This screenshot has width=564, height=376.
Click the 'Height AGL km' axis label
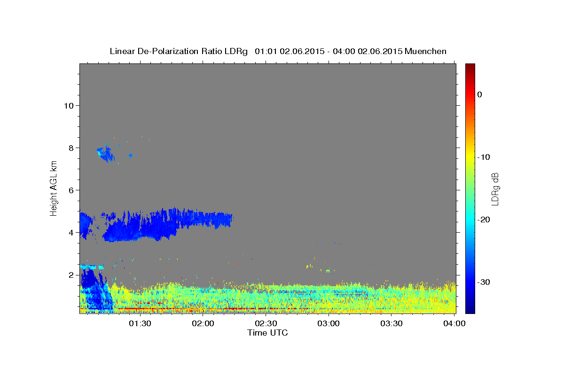tap(54, 188)
